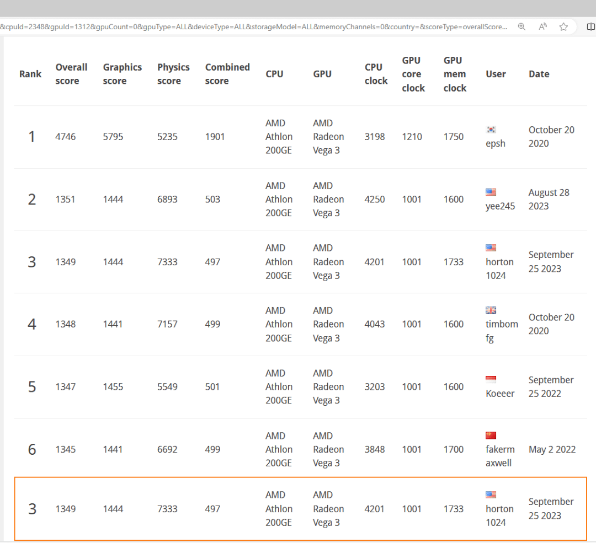This screenshot has height=543, width=596.
Task: Open user epsh's profile link
Action: coord(495,143)
